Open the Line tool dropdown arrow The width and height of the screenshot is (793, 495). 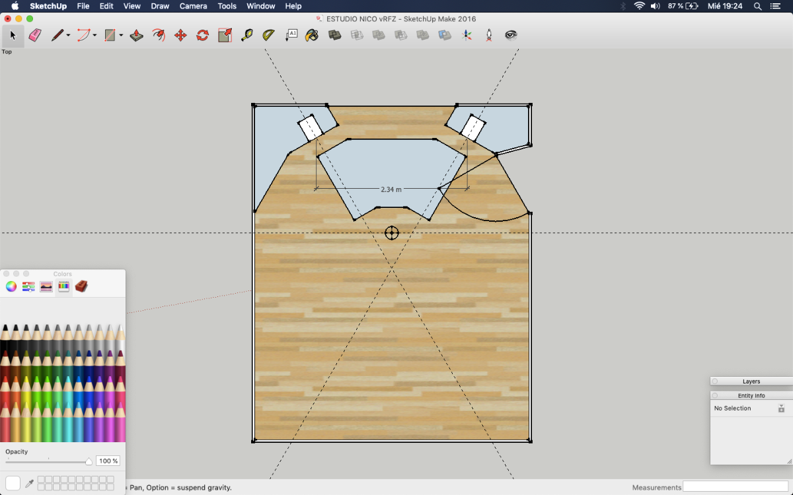tap(68, 36)
